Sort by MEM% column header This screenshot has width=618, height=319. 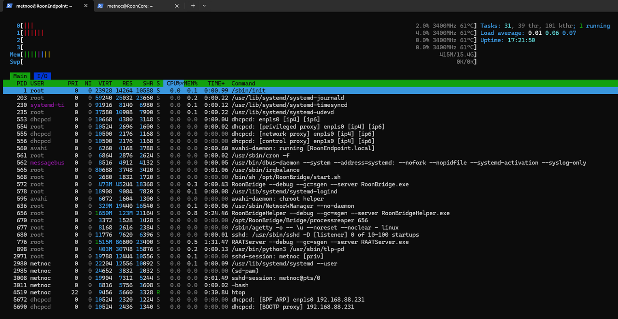coord(191,84)
